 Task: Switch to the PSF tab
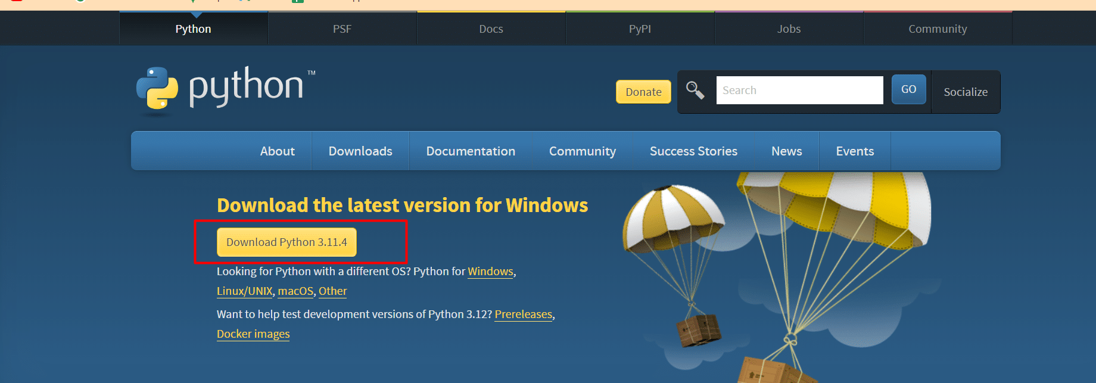pyautogui.click(x=342, y=29)
